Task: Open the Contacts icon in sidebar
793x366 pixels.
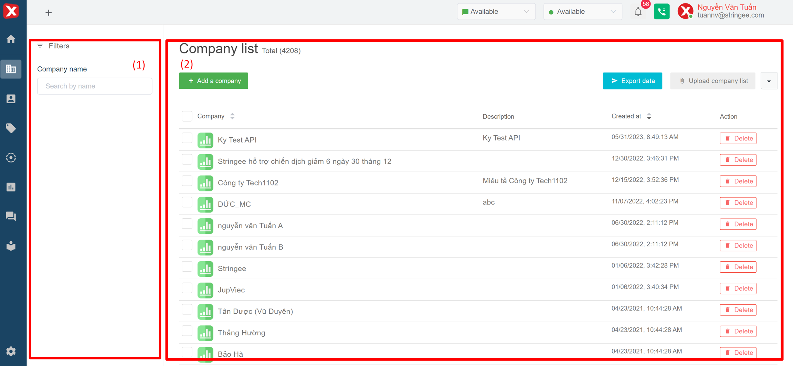Action: click(x=11, y=99)
